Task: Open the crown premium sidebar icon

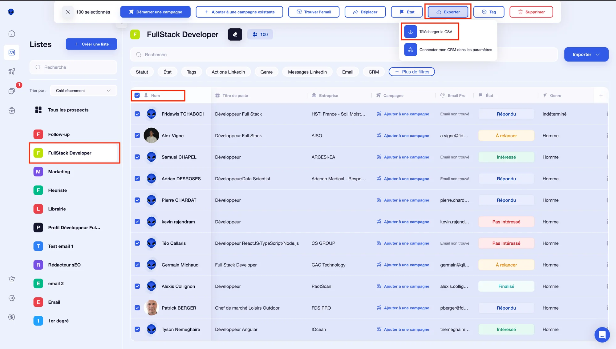Action: [12, 279]
